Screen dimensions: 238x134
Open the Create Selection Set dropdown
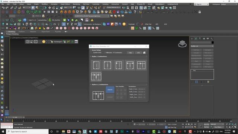click(x=113, y=7)
